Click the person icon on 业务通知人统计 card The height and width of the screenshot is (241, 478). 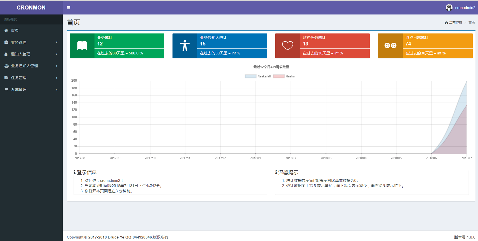click(185, 46)
